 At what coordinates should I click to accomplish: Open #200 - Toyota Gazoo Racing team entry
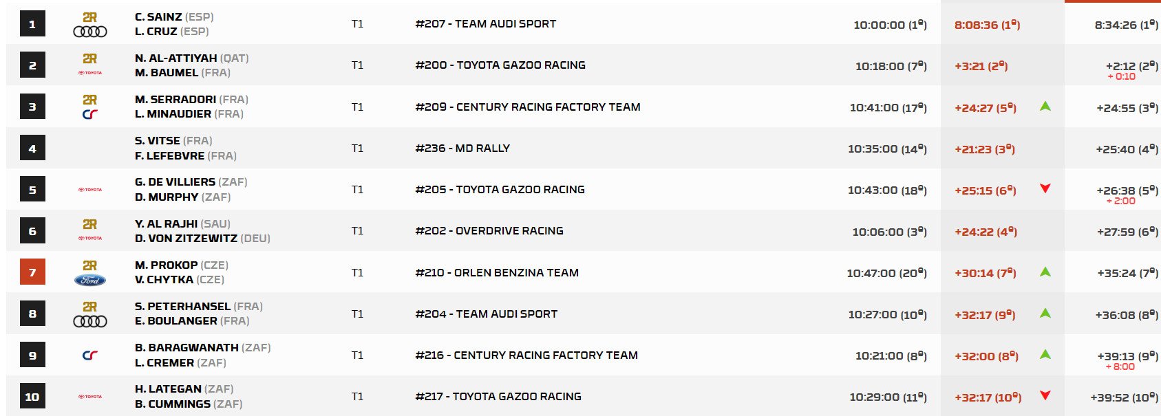click(x=500, y=65)
